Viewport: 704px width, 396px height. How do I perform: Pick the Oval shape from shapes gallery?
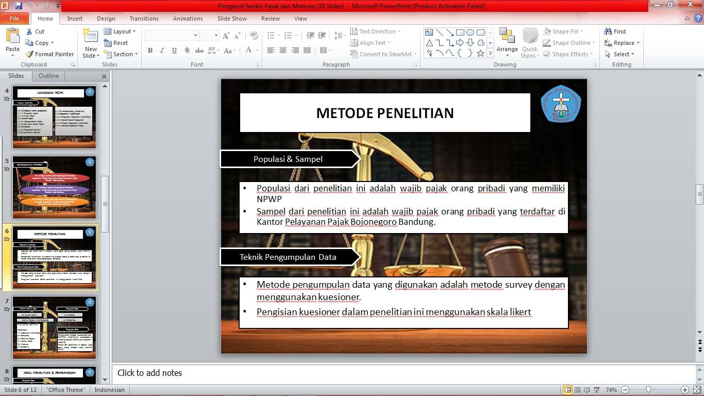point(471,32)
